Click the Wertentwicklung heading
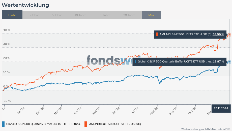 pyautogui.click(x=25, y=5)
